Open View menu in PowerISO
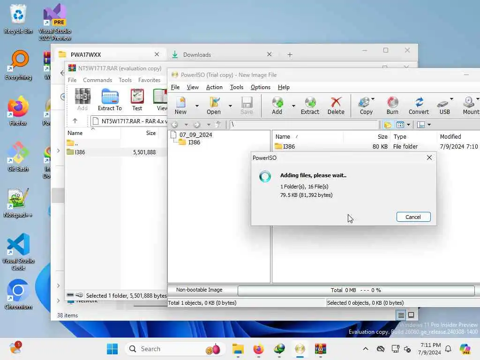 193,87
